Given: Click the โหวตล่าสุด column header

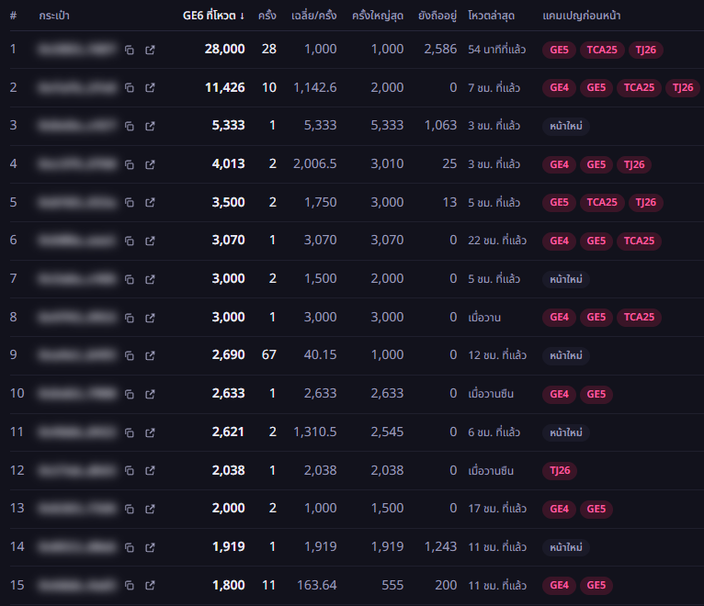Looking at the screenshot, I should 491,16.
